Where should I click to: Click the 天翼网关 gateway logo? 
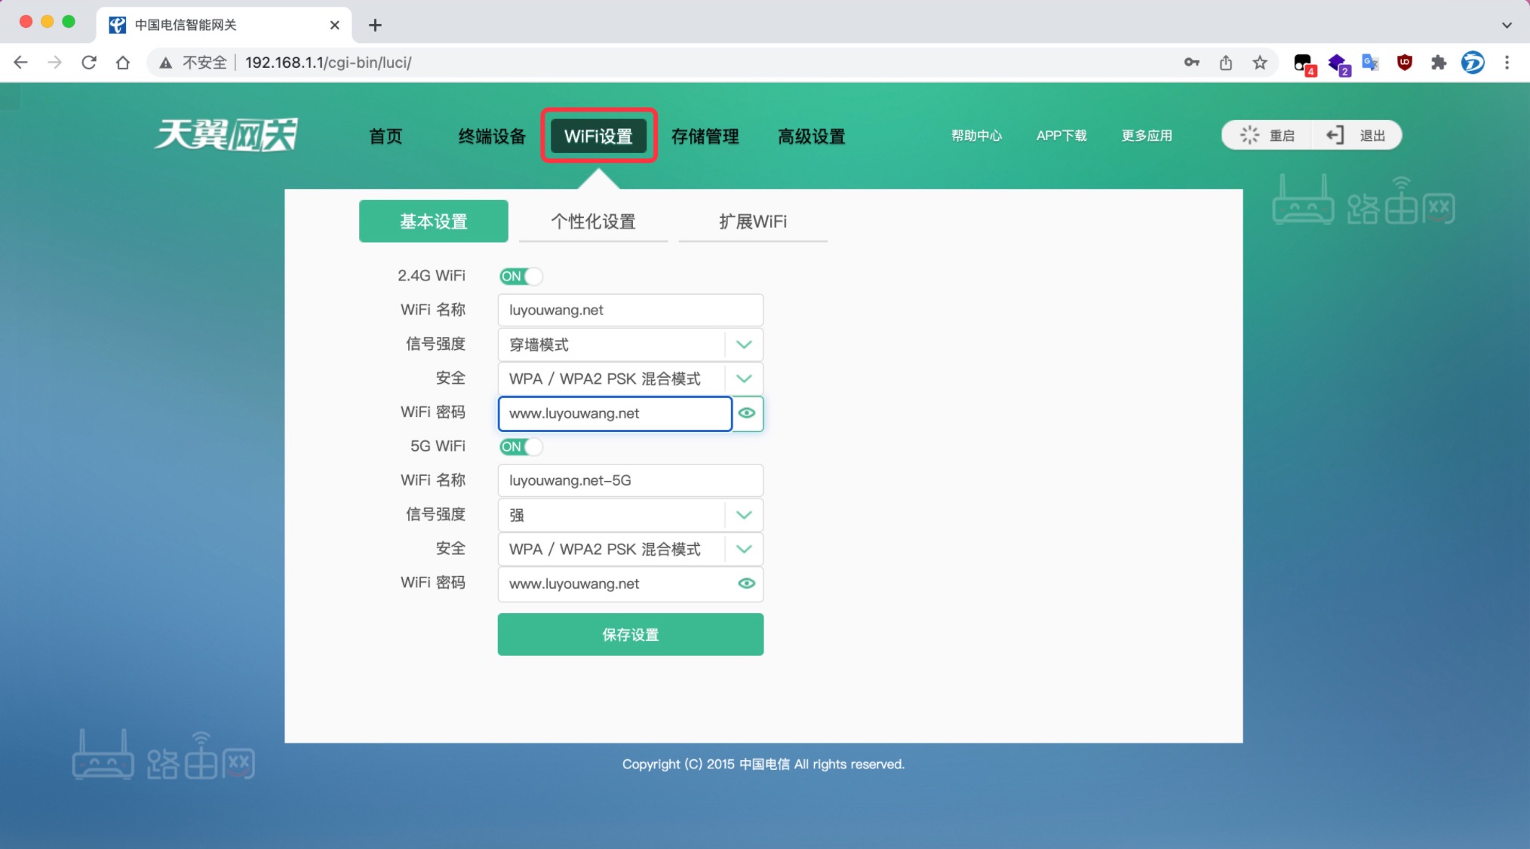click(226, 134)
